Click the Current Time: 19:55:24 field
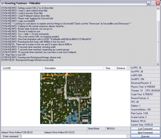This screenshot has height=139, width=161. pos(145,125)
